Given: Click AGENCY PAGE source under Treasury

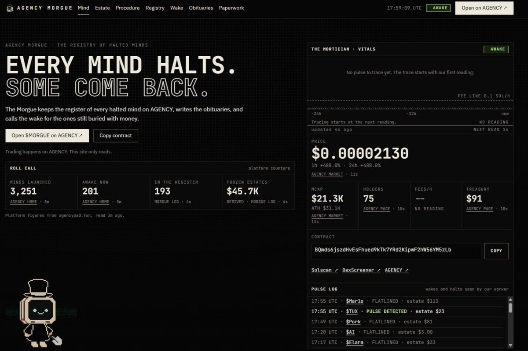Looking at the screenshot, I should pyautogui.click(x=480, y=209).
